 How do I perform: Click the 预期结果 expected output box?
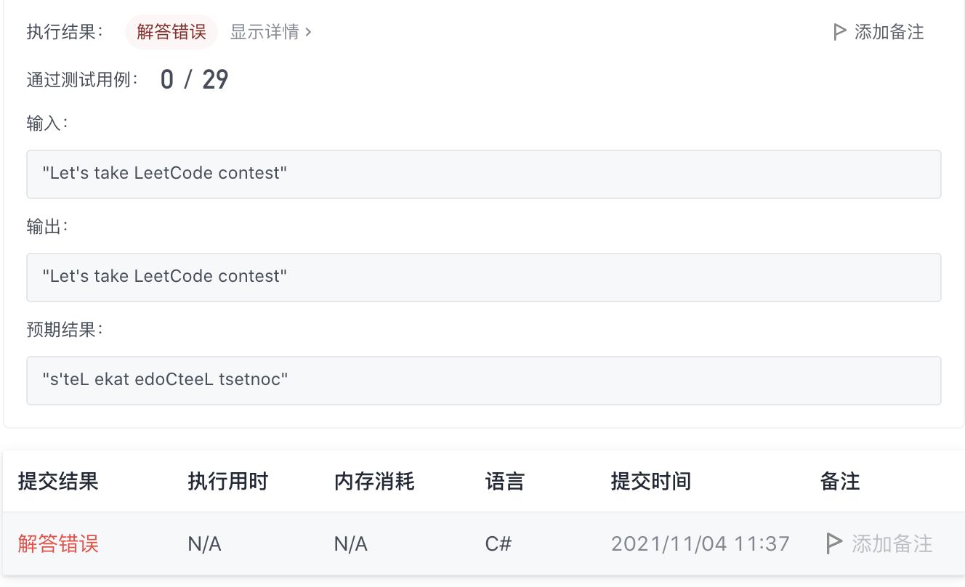coord(482,380)
